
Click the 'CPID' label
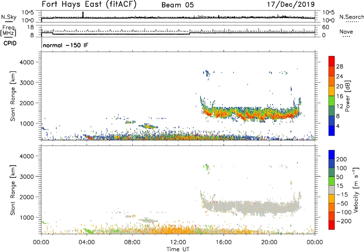10,43
